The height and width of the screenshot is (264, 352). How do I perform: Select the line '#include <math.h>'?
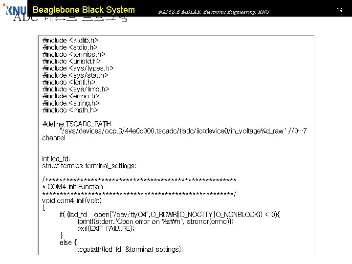point(70,110)
